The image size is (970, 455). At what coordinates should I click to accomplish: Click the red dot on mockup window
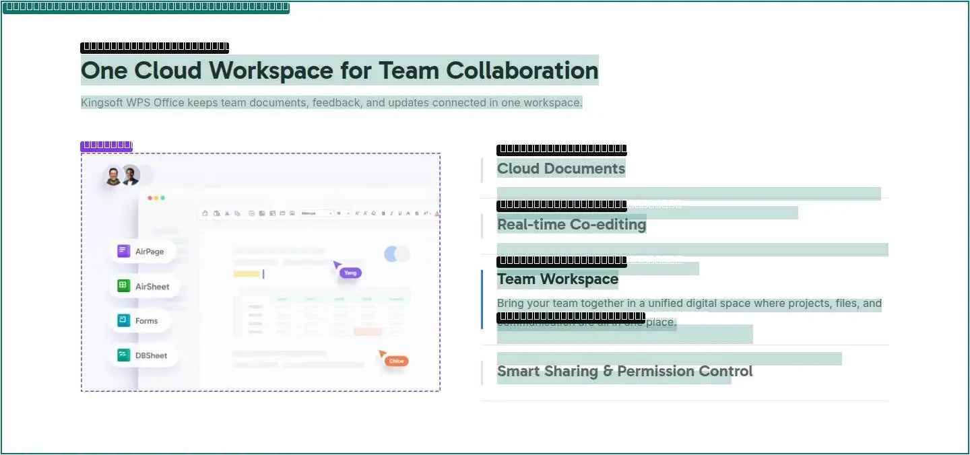pyautogui.click(x=150, y=198)
